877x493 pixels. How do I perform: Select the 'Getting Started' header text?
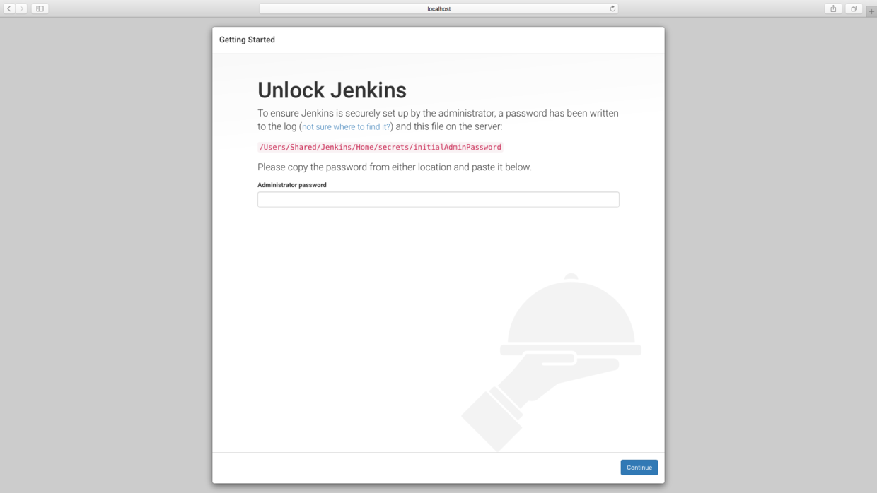[x=246, y=40]
